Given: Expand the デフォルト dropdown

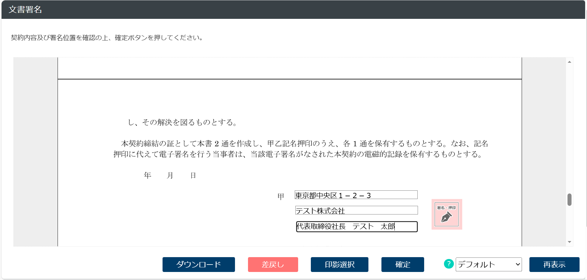Looking at the screenshot, I should tap(489, 265).
